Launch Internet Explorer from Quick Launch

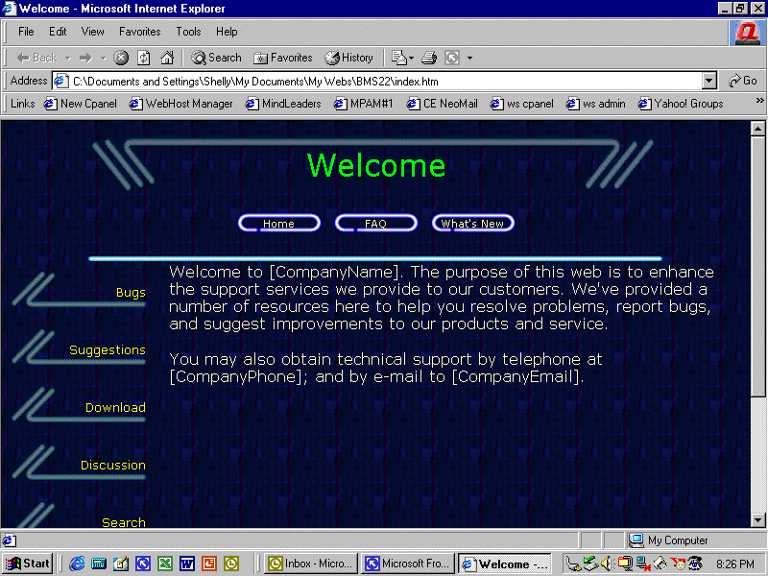pyautogui.click(x=77, y=564)
